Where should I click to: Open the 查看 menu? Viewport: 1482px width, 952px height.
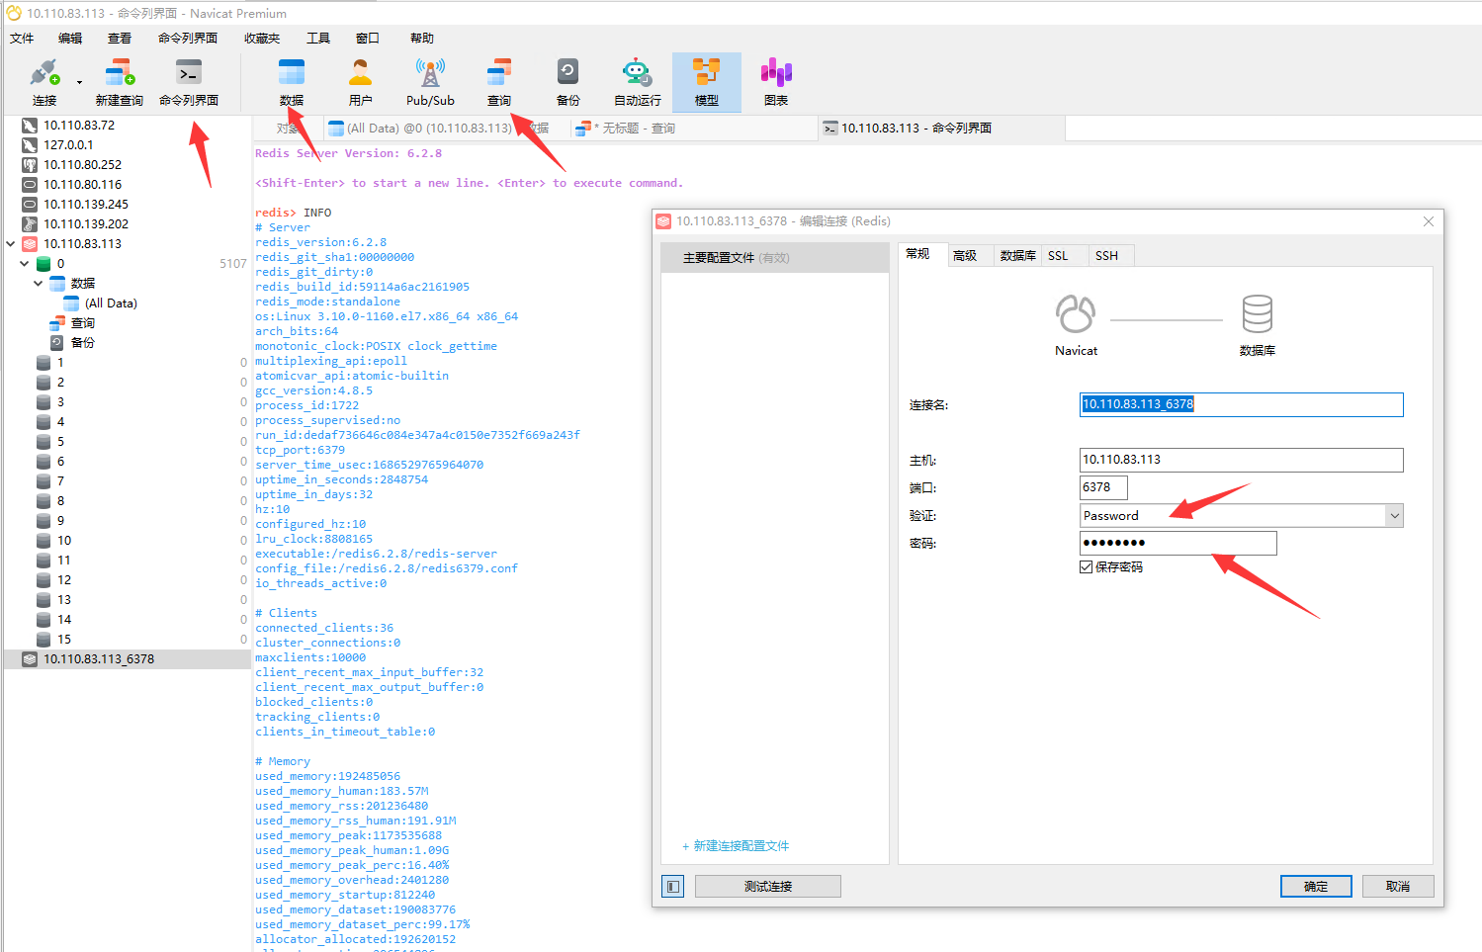point(120,38)
